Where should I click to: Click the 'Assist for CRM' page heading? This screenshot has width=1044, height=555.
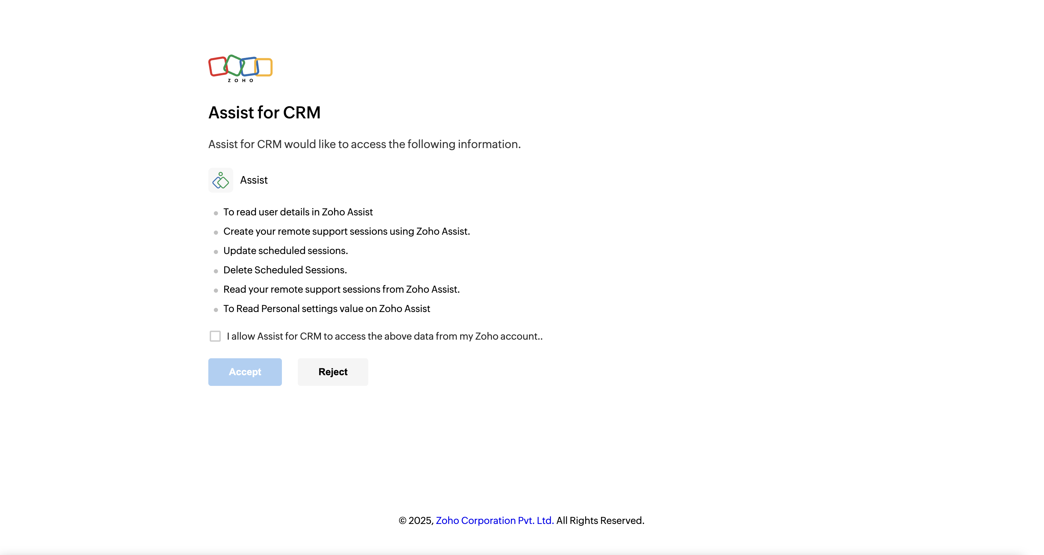tap(264, 113)
